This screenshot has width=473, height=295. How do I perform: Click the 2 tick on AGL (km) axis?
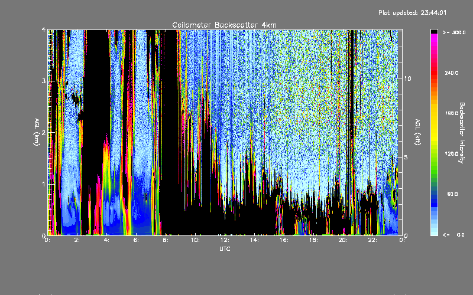pos(44,132)
